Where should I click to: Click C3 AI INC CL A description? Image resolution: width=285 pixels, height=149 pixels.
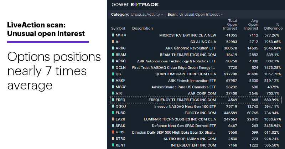pyautogui.click(x=203, y=42)
